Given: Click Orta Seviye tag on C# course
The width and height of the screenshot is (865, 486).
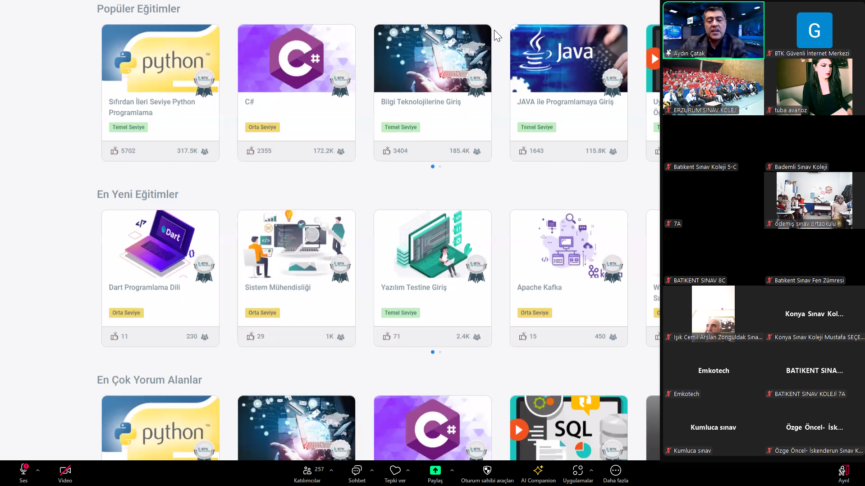Looking at the screenshot, I should coord(262,127).
